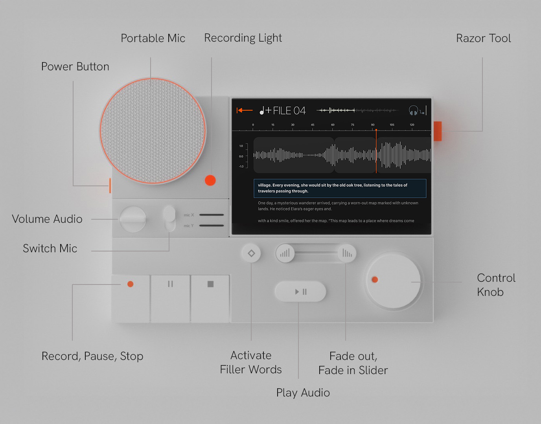The image size is (541, 424).
Task: Tap the circular portable mic grille
Action: [153, 131]
